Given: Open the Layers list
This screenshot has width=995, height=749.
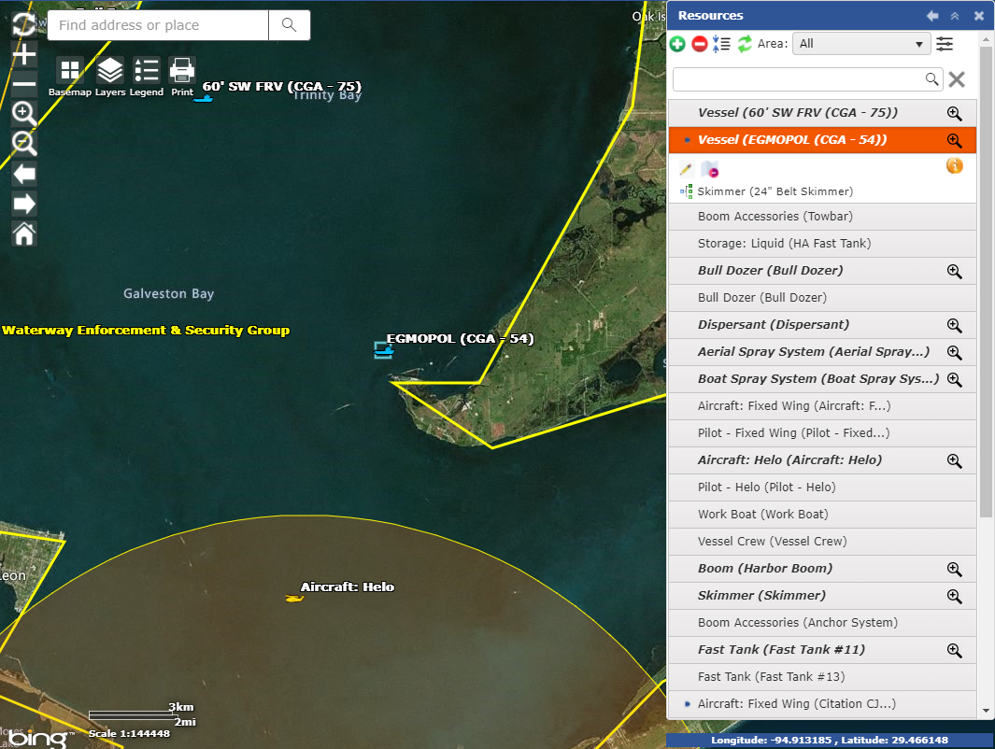Looking at the screenshot, I should (x=110, y=71).
